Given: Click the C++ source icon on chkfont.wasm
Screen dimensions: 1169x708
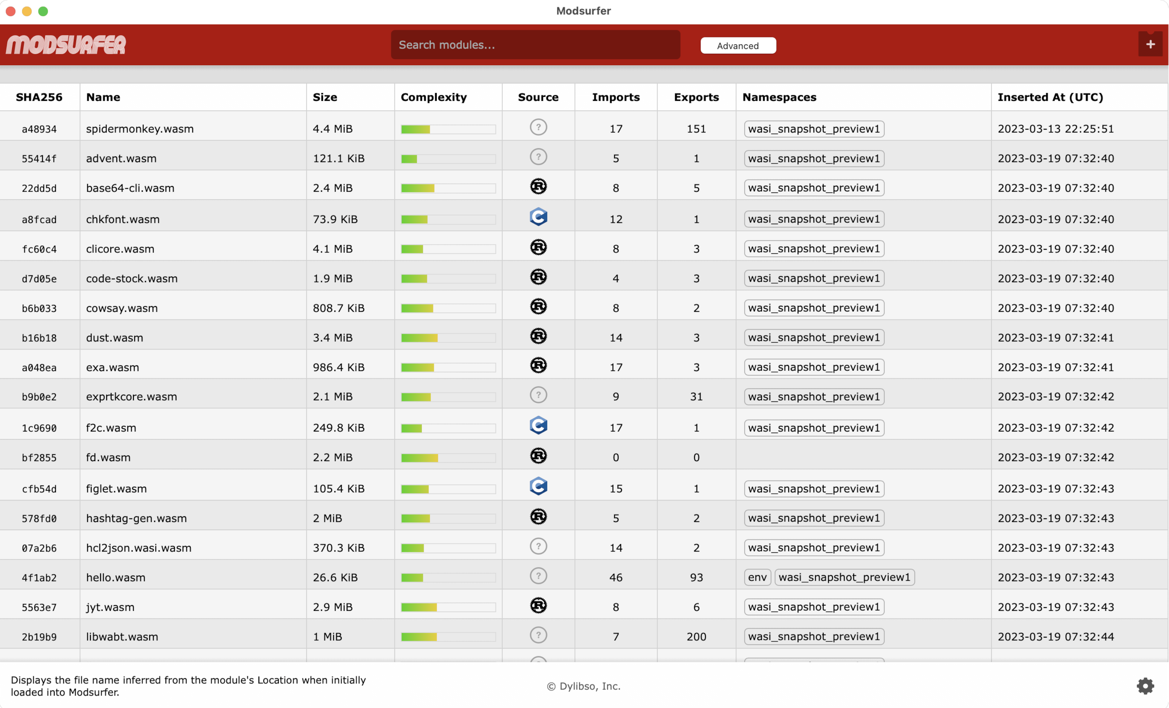Looking at the screenshot, I should pyautogui.click(x=539, y=218).
